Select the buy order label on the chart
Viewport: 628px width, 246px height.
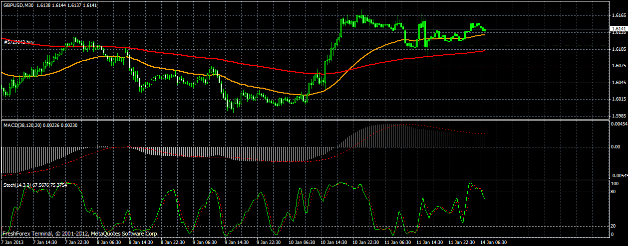[19, 43]
